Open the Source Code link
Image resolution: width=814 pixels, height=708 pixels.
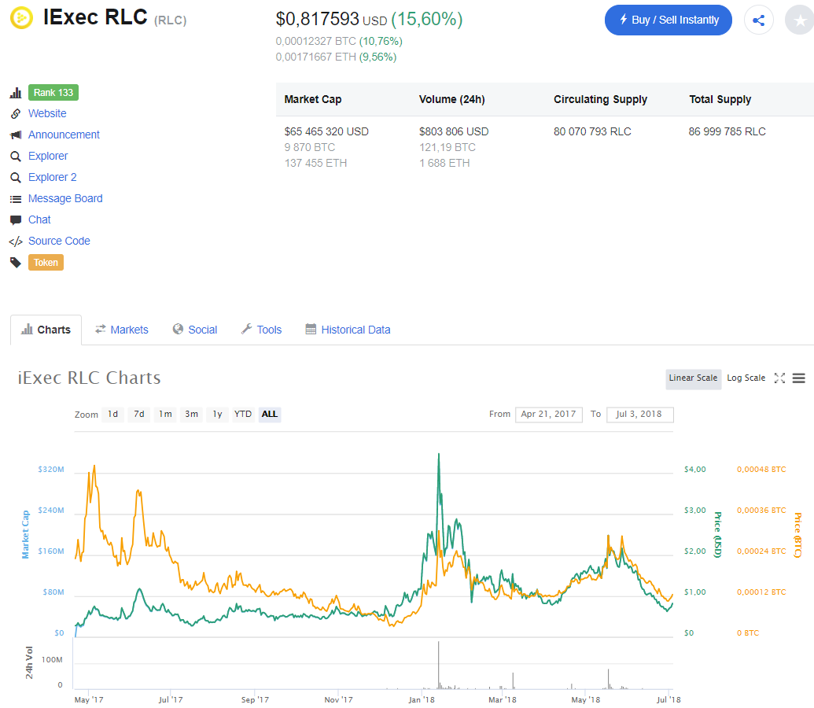(59, 241)
